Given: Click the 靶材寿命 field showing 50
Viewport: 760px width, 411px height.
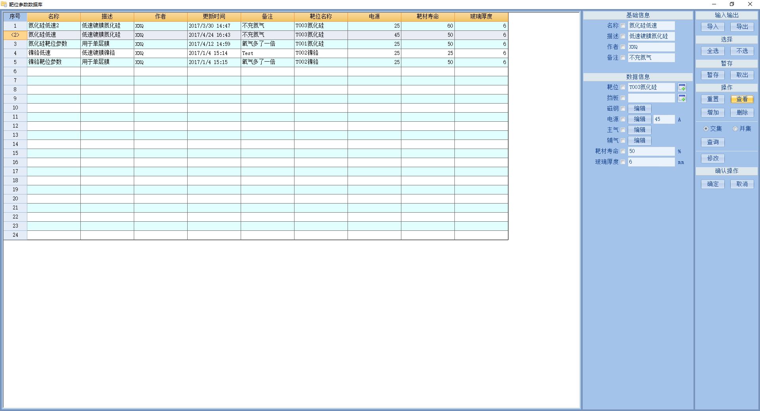Looking at the screenshot, I should point(651,151).
